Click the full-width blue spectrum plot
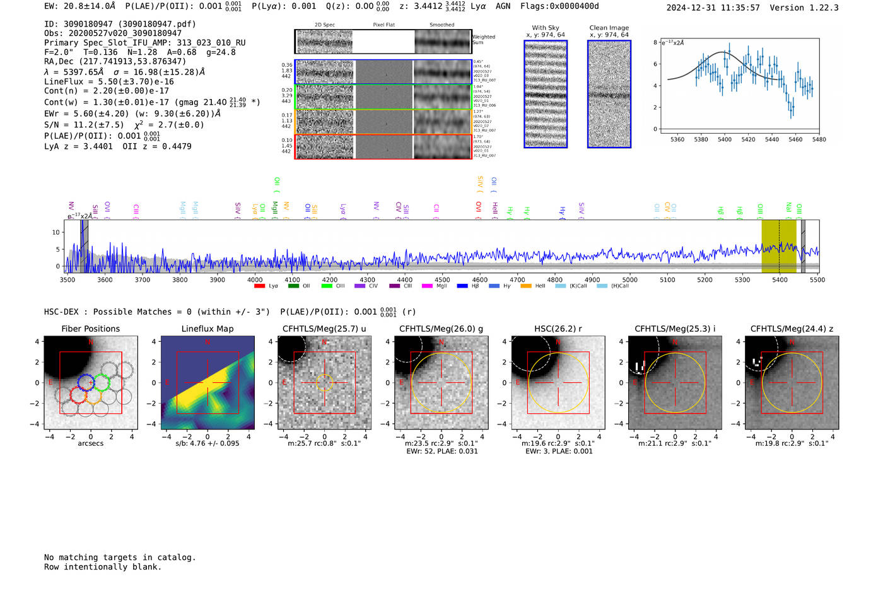The height and width of the screenshot is (601, 883). coord(443,246)
